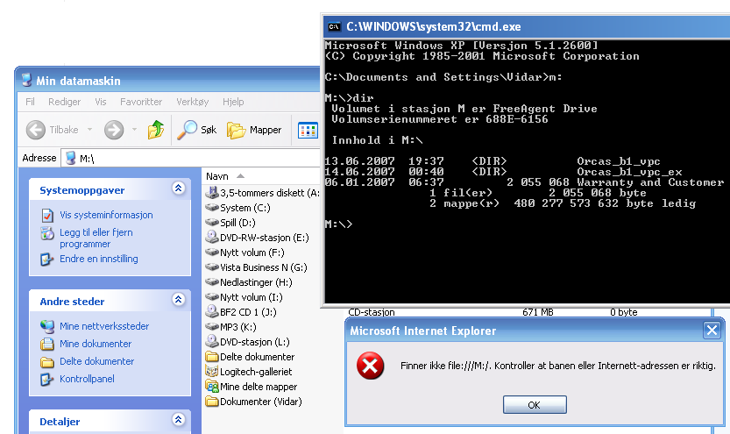Open Delte dokumenter folder in list

coord(250,357)
